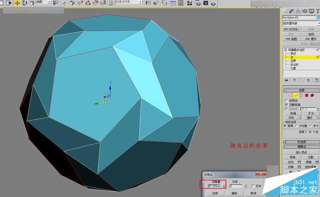Click the Use Pivot Point Center icon
This screenshot has width=320, height=197.
tap(56, 3)
